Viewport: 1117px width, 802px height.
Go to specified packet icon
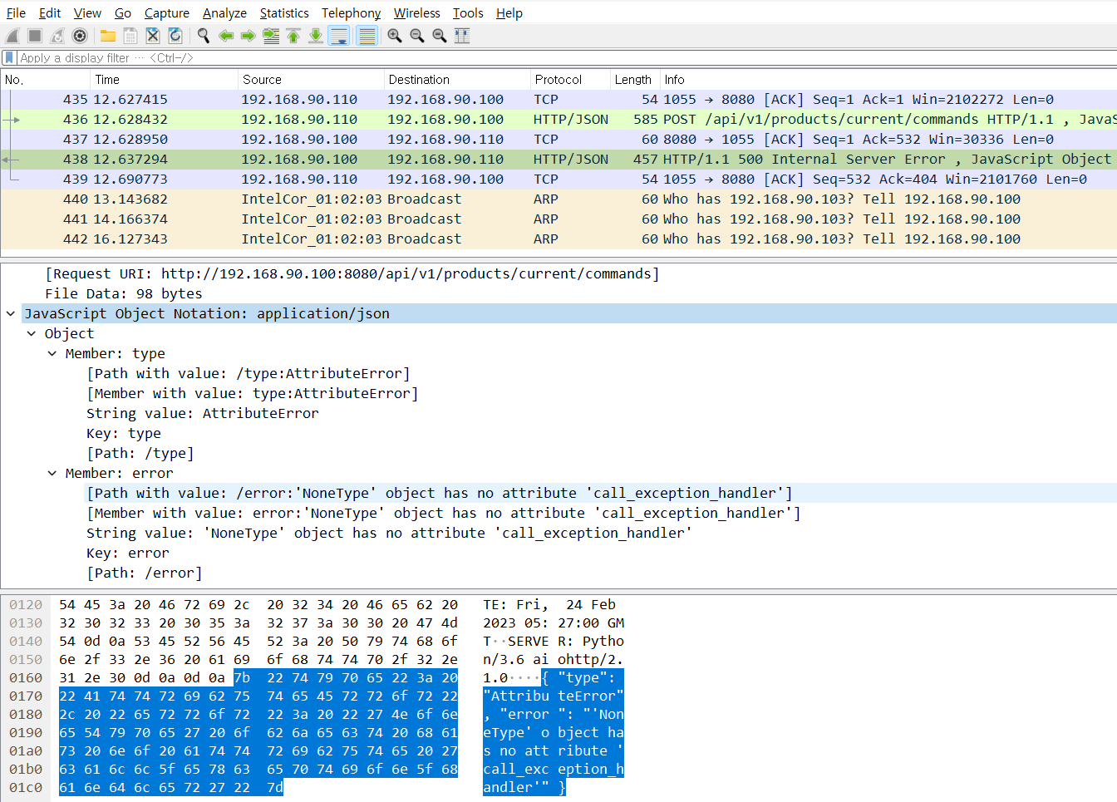[271, 36]
